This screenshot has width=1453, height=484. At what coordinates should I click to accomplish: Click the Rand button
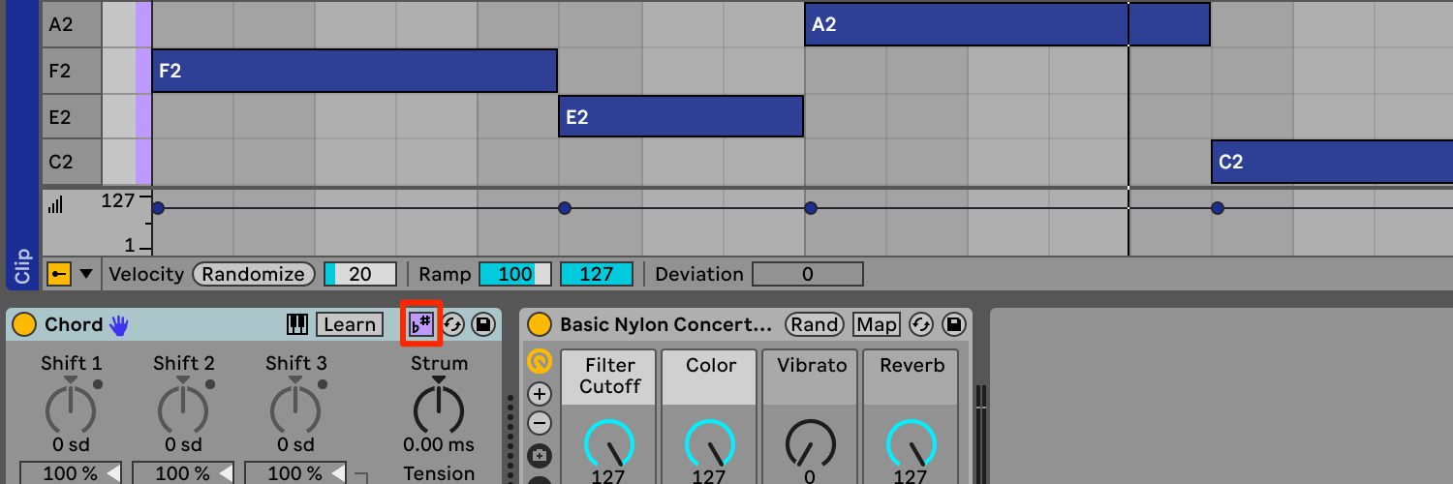(814, 324)
